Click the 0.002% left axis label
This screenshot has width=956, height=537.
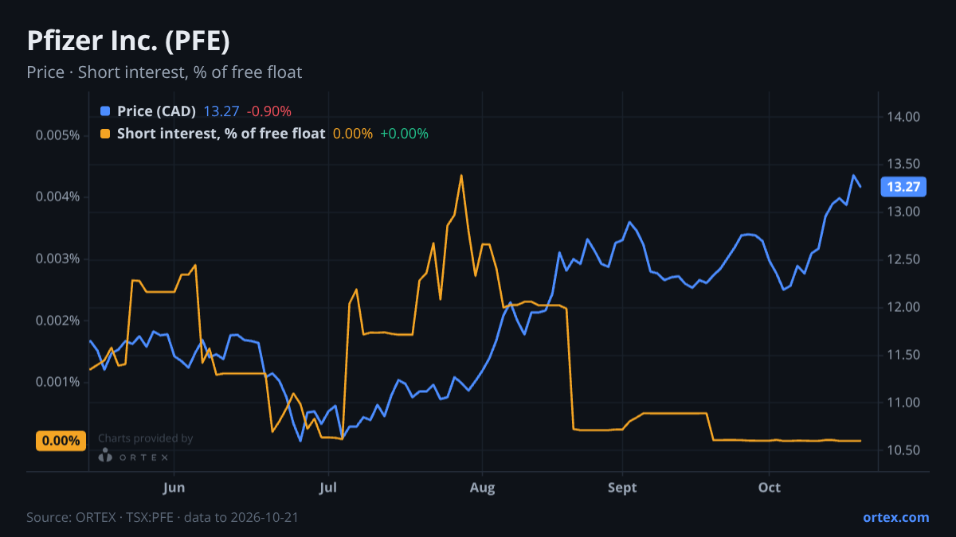pos(57,321)
